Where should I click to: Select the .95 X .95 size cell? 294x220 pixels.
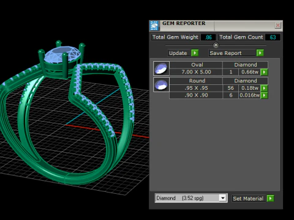[x=197, y=88]
